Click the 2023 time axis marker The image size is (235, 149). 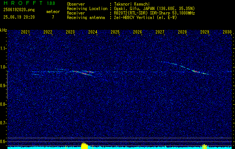pyautogui.click(x=70, y=32)
